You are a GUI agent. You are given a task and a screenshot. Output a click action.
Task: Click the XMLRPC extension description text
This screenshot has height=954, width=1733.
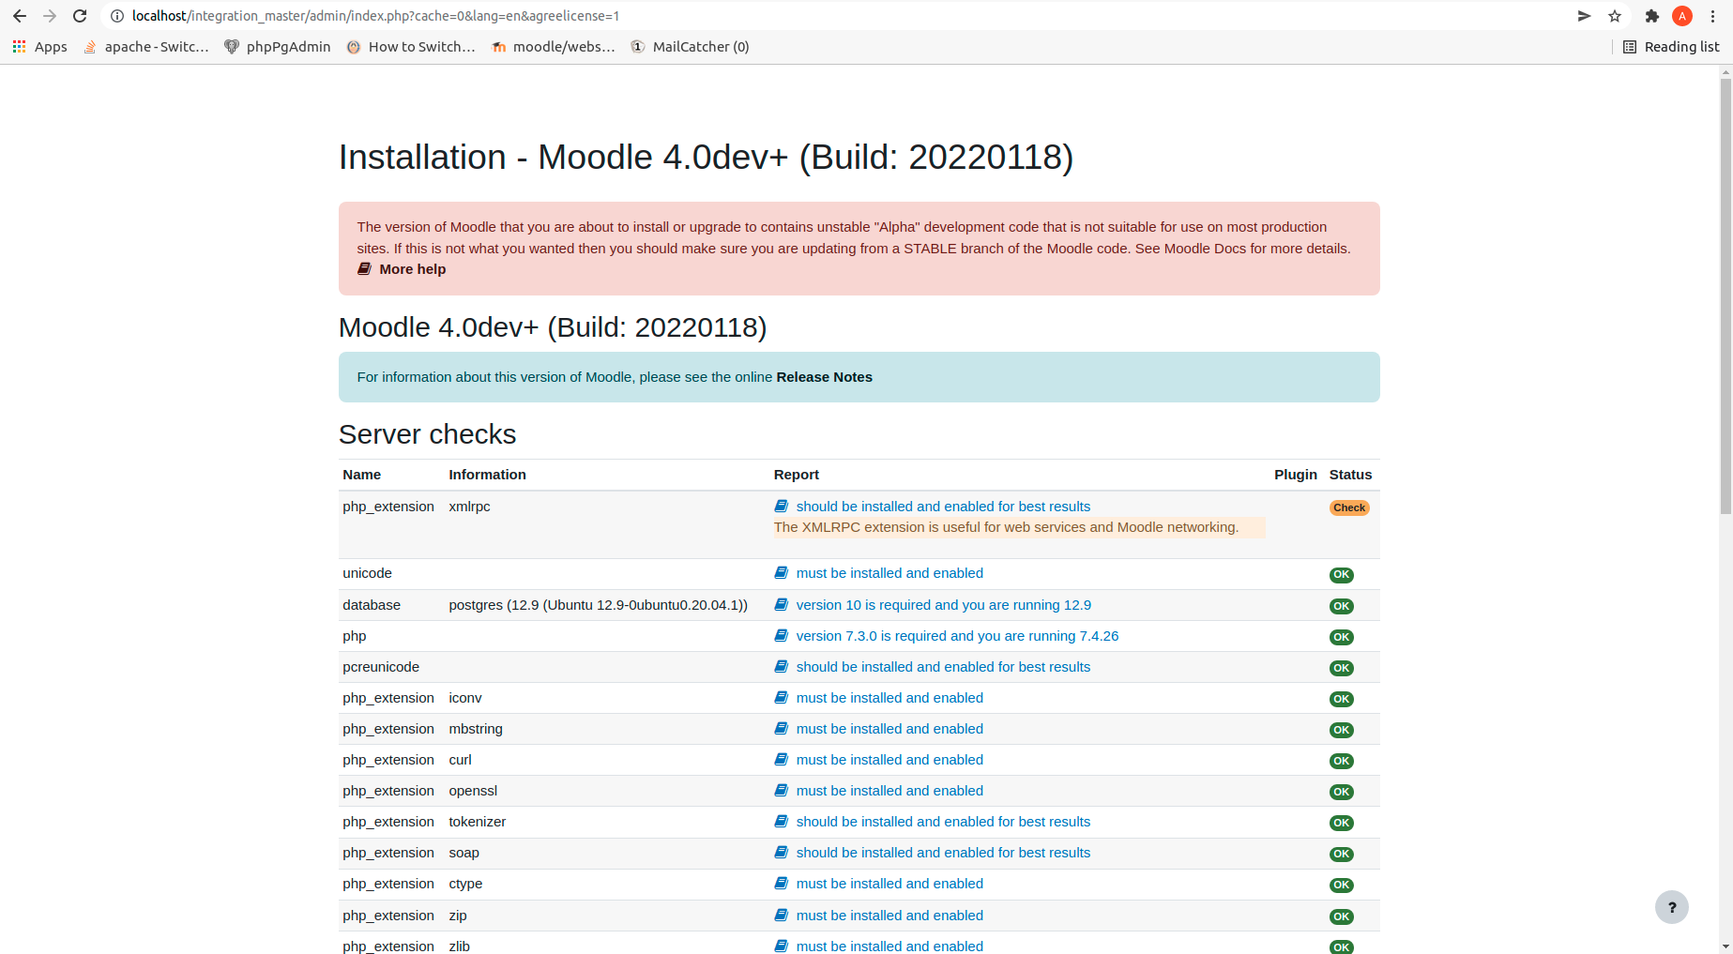coord(1006,527)
